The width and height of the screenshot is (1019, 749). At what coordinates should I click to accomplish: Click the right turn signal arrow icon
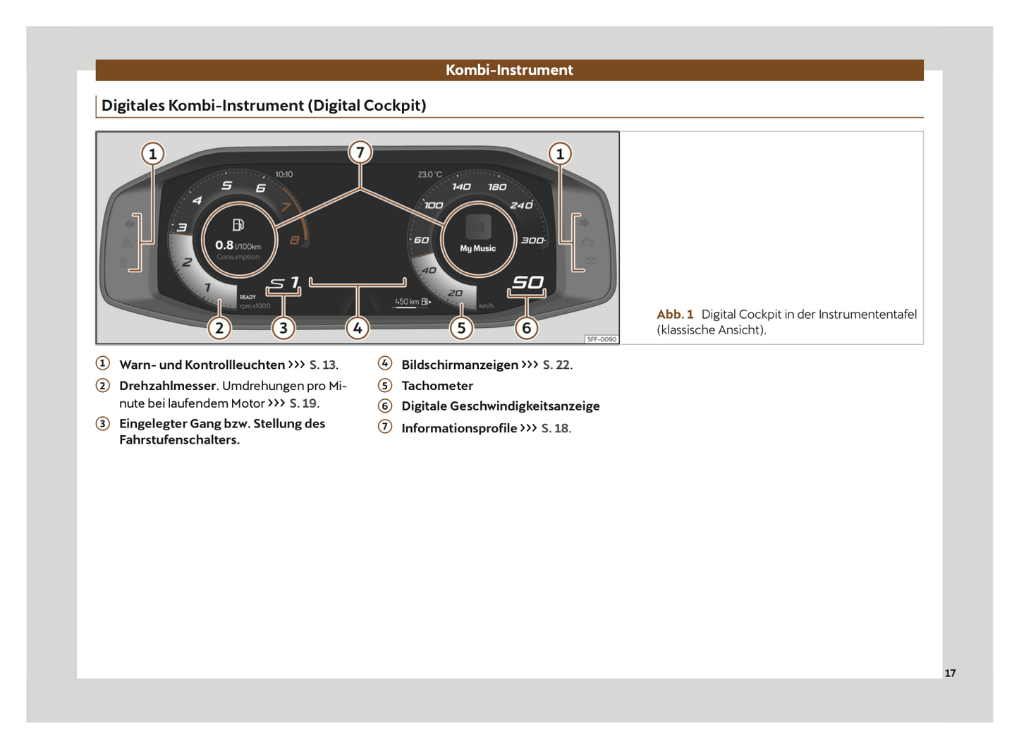pos(584,223)
